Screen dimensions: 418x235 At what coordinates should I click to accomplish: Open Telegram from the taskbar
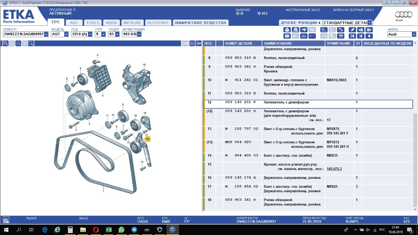coord(134,230)
